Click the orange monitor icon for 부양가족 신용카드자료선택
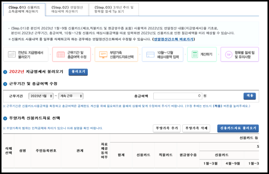 [103, 55]
